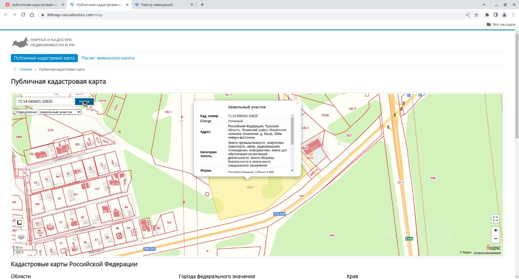Zoom in the map with plus
Image resolution: width=519 pixels, height=279 pixels.
point(495,230)
